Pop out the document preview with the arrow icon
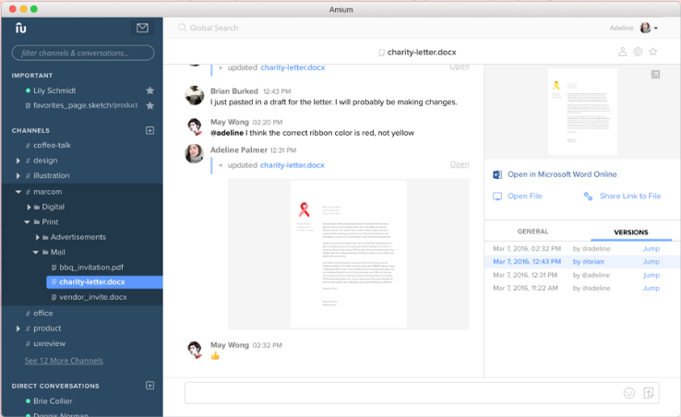681x417 pixels. (x=655, y=74)
